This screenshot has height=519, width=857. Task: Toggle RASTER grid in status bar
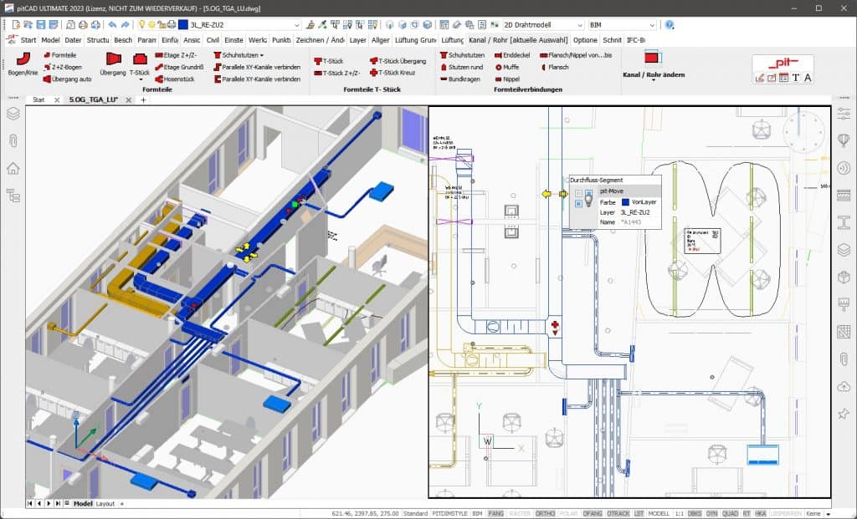pos(519,513)
